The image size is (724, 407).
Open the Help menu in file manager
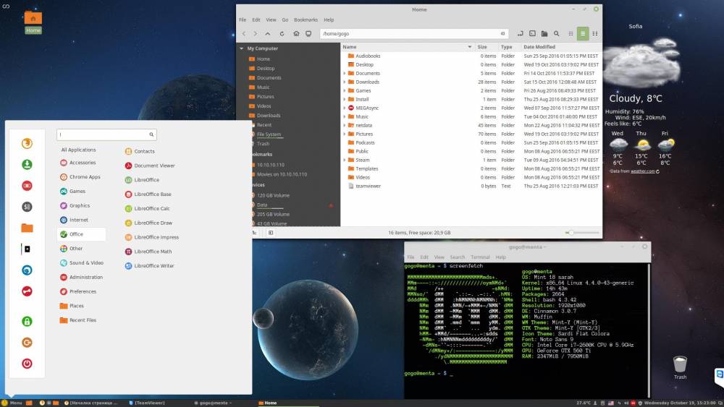329,20
